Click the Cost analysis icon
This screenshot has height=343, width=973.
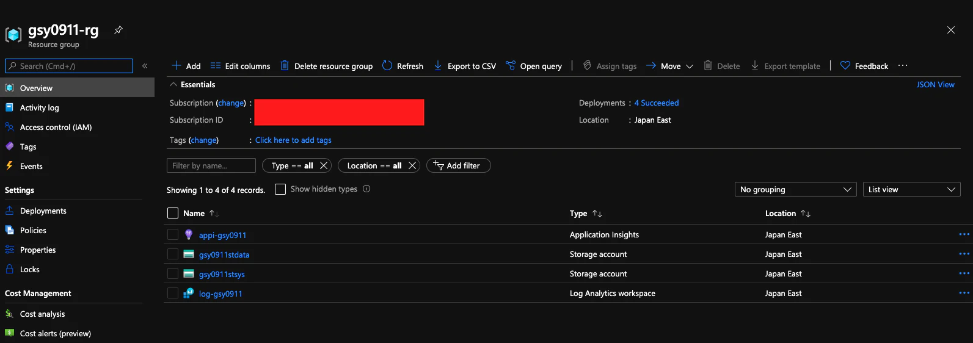point(9,314)
